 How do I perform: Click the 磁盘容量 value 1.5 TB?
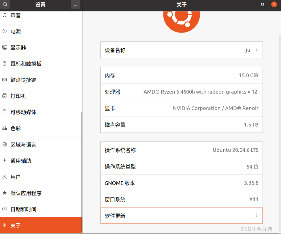point(251,125)
